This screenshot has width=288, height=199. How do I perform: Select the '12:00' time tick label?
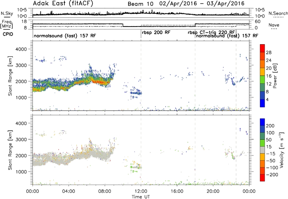[x=141, y=191]
